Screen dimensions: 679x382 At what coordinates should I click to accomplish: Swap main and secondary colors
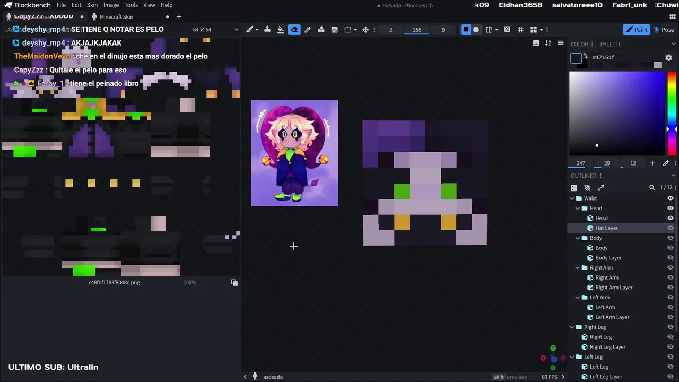pyautogui.click(x=586, y=56)
